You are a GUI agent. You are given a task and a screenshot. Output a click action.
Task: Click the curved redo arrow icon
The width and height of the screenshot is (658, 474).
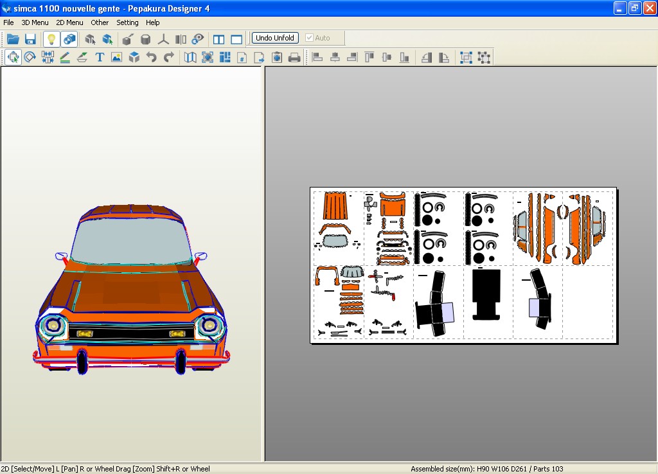169,57
